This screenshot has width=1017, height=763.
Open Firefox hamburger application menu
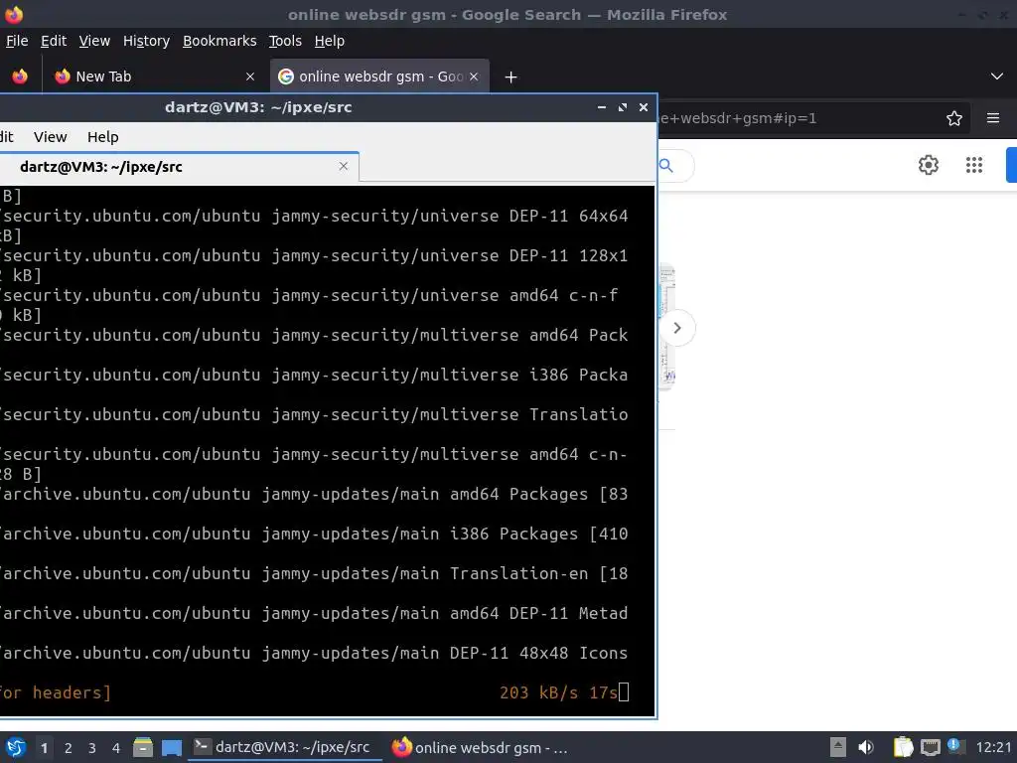tap(992, 118)
